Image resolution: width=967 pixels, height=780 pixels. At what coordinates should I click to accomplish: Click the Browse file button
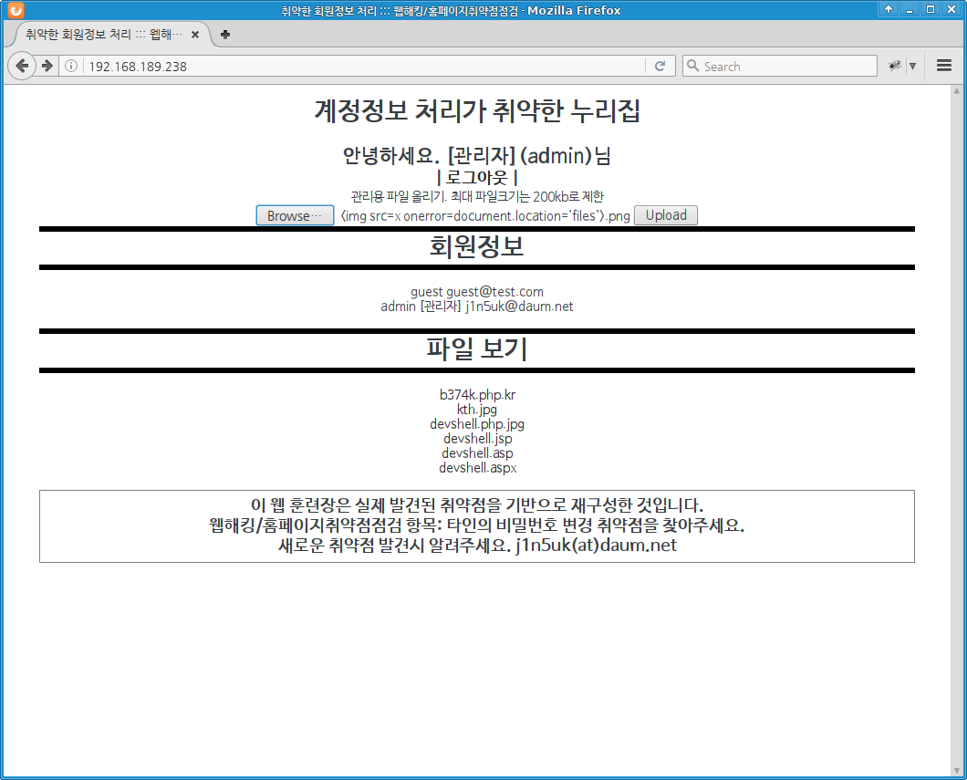click(x=295, y=216)
